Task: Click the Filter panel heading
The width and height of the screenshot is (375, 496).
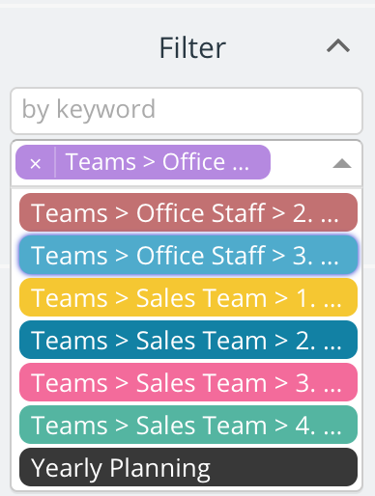Action: 192,47
